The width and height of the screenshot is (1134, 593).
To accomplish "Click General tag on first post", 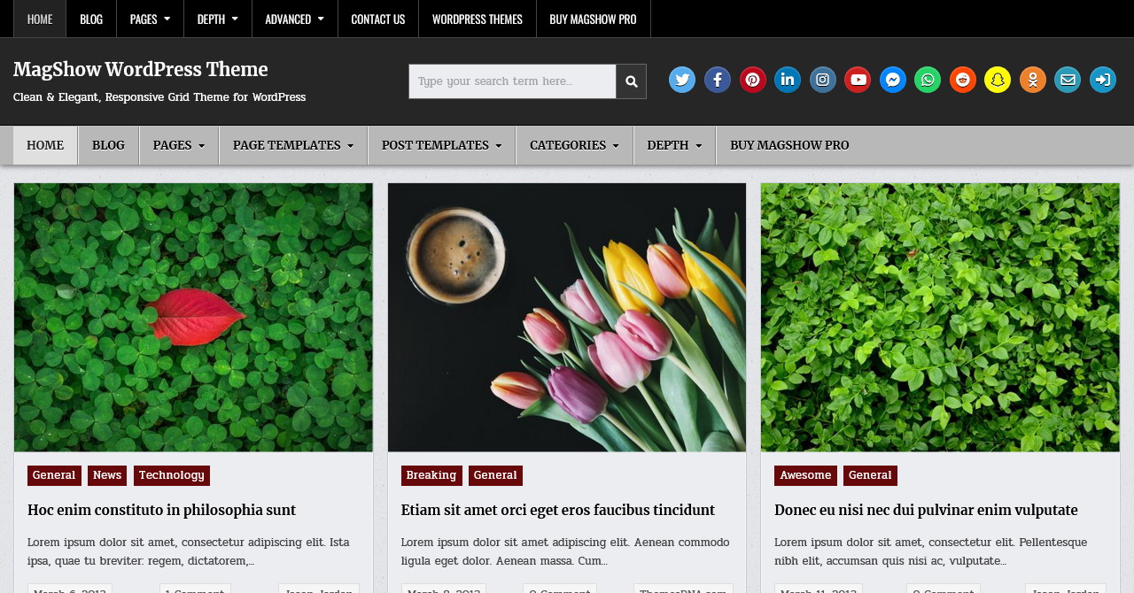I will (x=54, y=475).
